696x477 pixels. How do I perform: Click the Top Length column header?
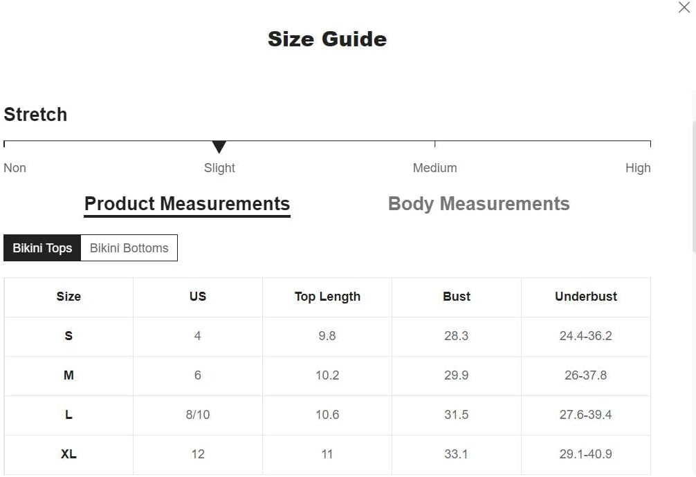(x=327, y=297)
